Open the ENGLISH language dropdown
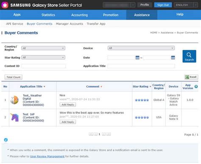Image resolution: width=201 pixels, height=164 pixels. click(186, 5)
